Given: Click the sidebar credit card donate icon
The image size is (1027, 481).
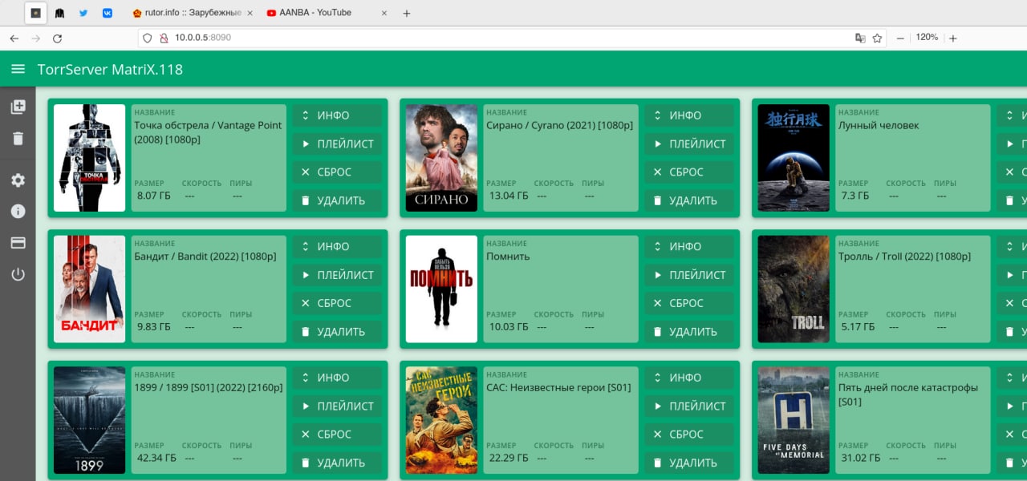Looking at the screenshot, I should (18, 243).
